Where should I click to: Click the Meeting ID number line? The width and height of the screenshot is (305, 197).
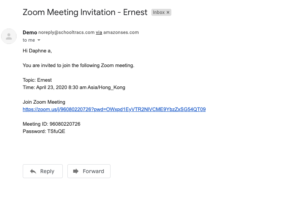click(x=52, y=124)
